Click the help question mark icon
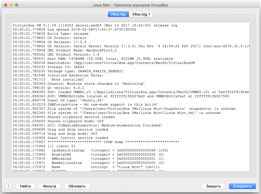This screenshot has width=261, height=194. pyautogui.click(x=8, y=186)
